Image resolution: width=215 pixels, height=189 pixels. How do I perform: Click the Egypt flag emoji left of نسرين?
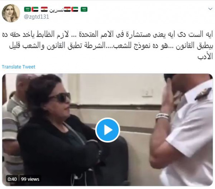pyautogui.click(x=44, y=9)
